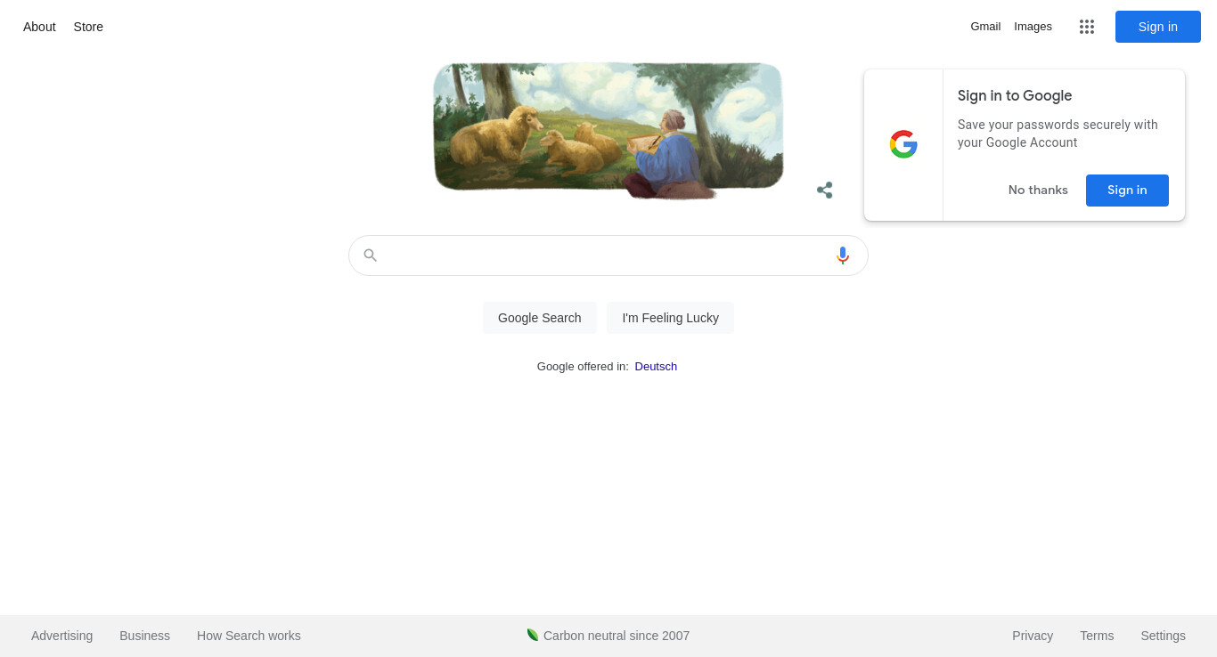The width and height of the screenshot is (1217, 657).
Task: Click Sign in inside the popup
Action: pos(1127,191)
